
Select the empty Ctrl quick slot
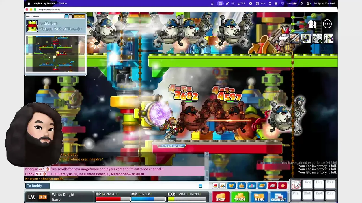click(x=296, y=195)
